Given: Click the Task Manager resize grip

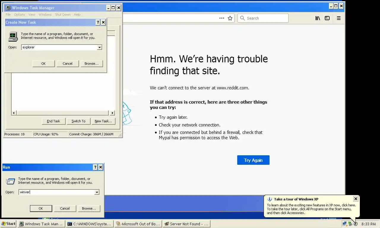Looking at the screenshot, I should click(120, 135).
